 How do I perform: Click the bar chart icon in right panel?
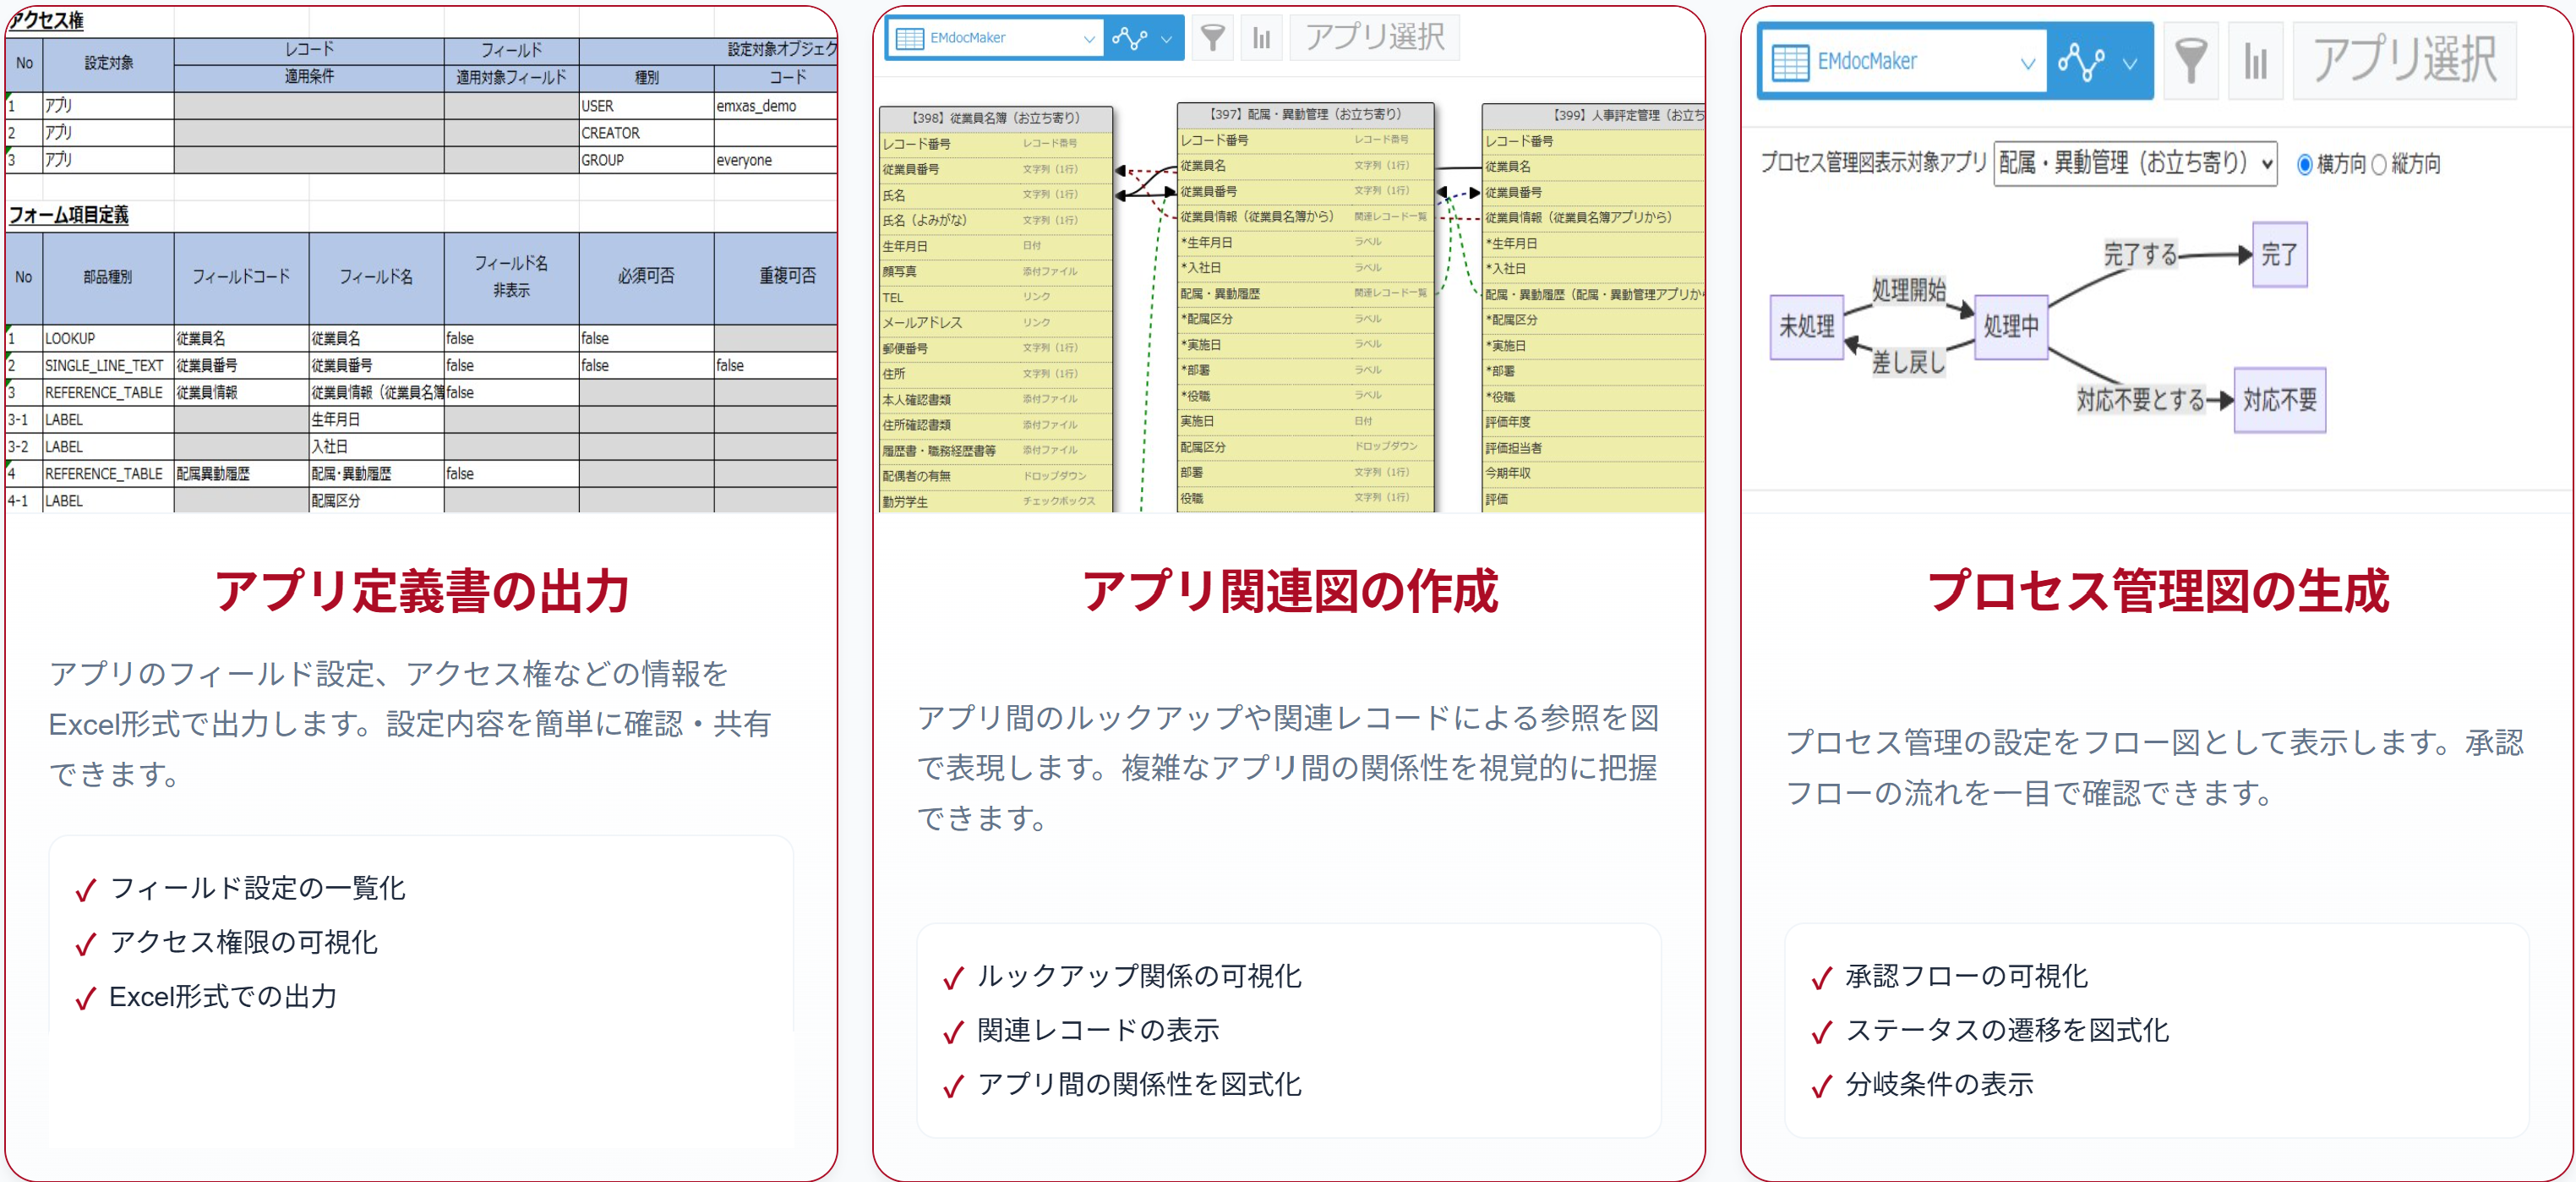pyautogui.click(x=2255, y=62)
